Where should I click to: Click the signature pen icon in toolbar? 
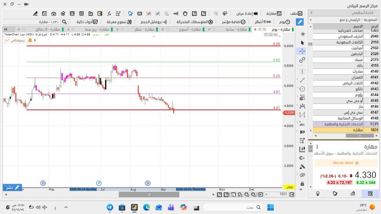click(x=35, y=14)
